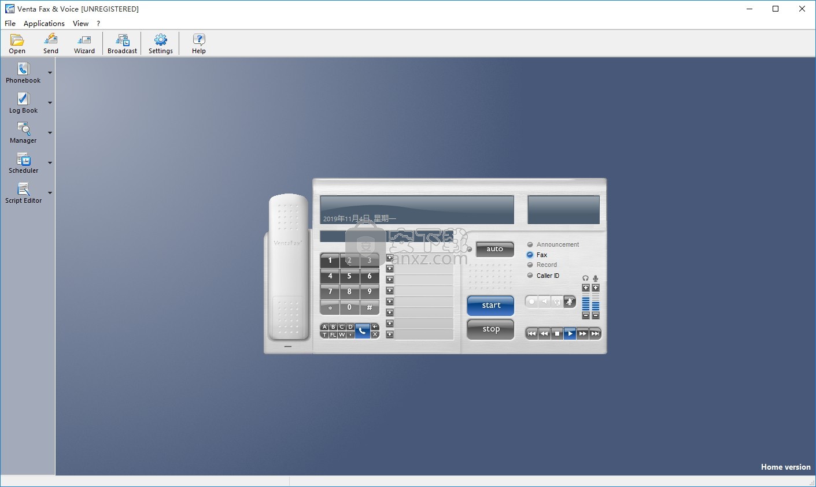The image size is (816, 487).
Task: Open the File menu
Action: [x=10, y=24]
